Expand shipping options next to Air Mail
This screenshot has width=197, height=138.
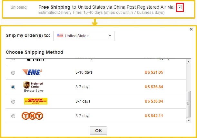pyautogui.click(x=180, y=7)
